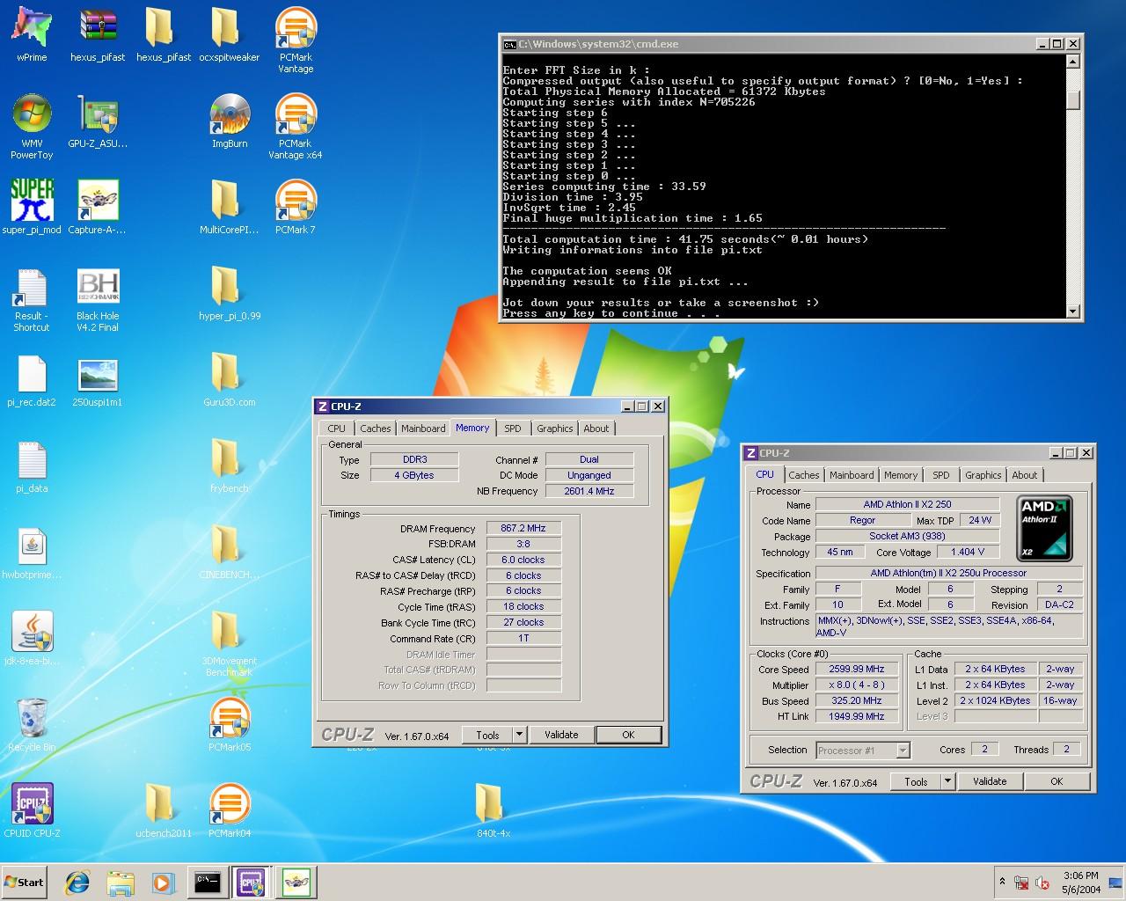1126x901 pixels.
Task: Open Mainboard tab in the right CPU-Z window
Action: tap(852, 475)
